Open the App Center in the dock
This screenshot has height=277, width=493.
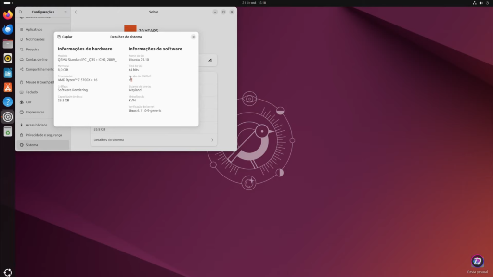pos(8,88)
